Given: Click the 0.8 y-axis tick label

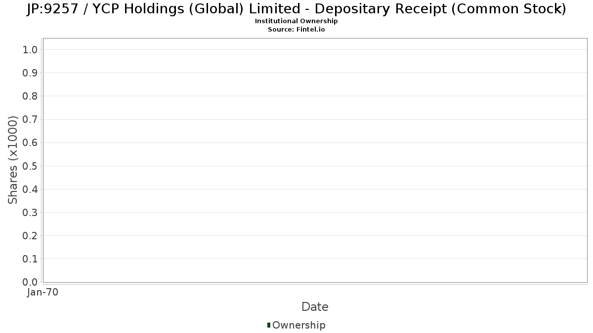Looking at the screenshot, I should [30, 96].
